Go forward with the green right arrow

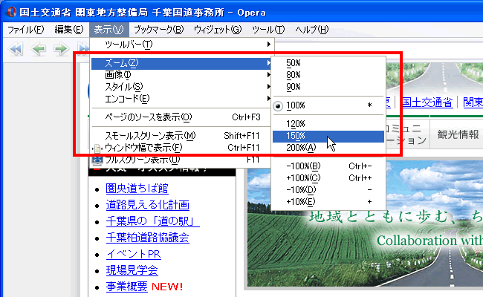61,49
